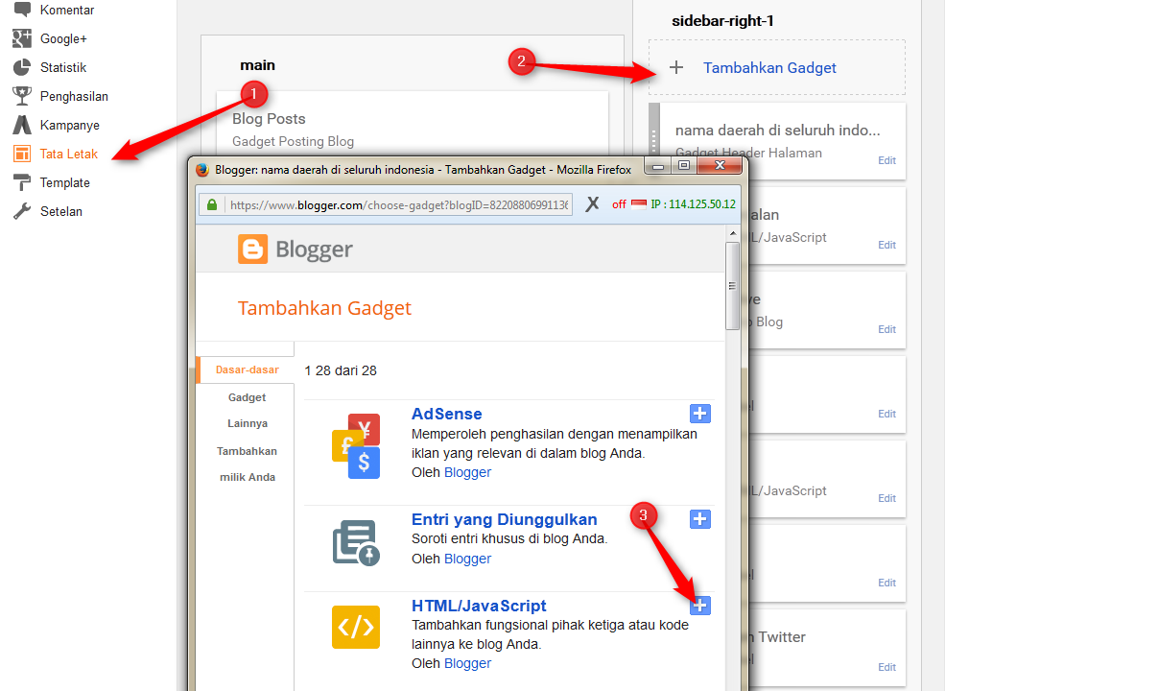Open the Entri yang Diunggulkan title link
Image resolution: width=1158 pixels, height=691 pixels.
pyautogui.click(x=505, y=519)
